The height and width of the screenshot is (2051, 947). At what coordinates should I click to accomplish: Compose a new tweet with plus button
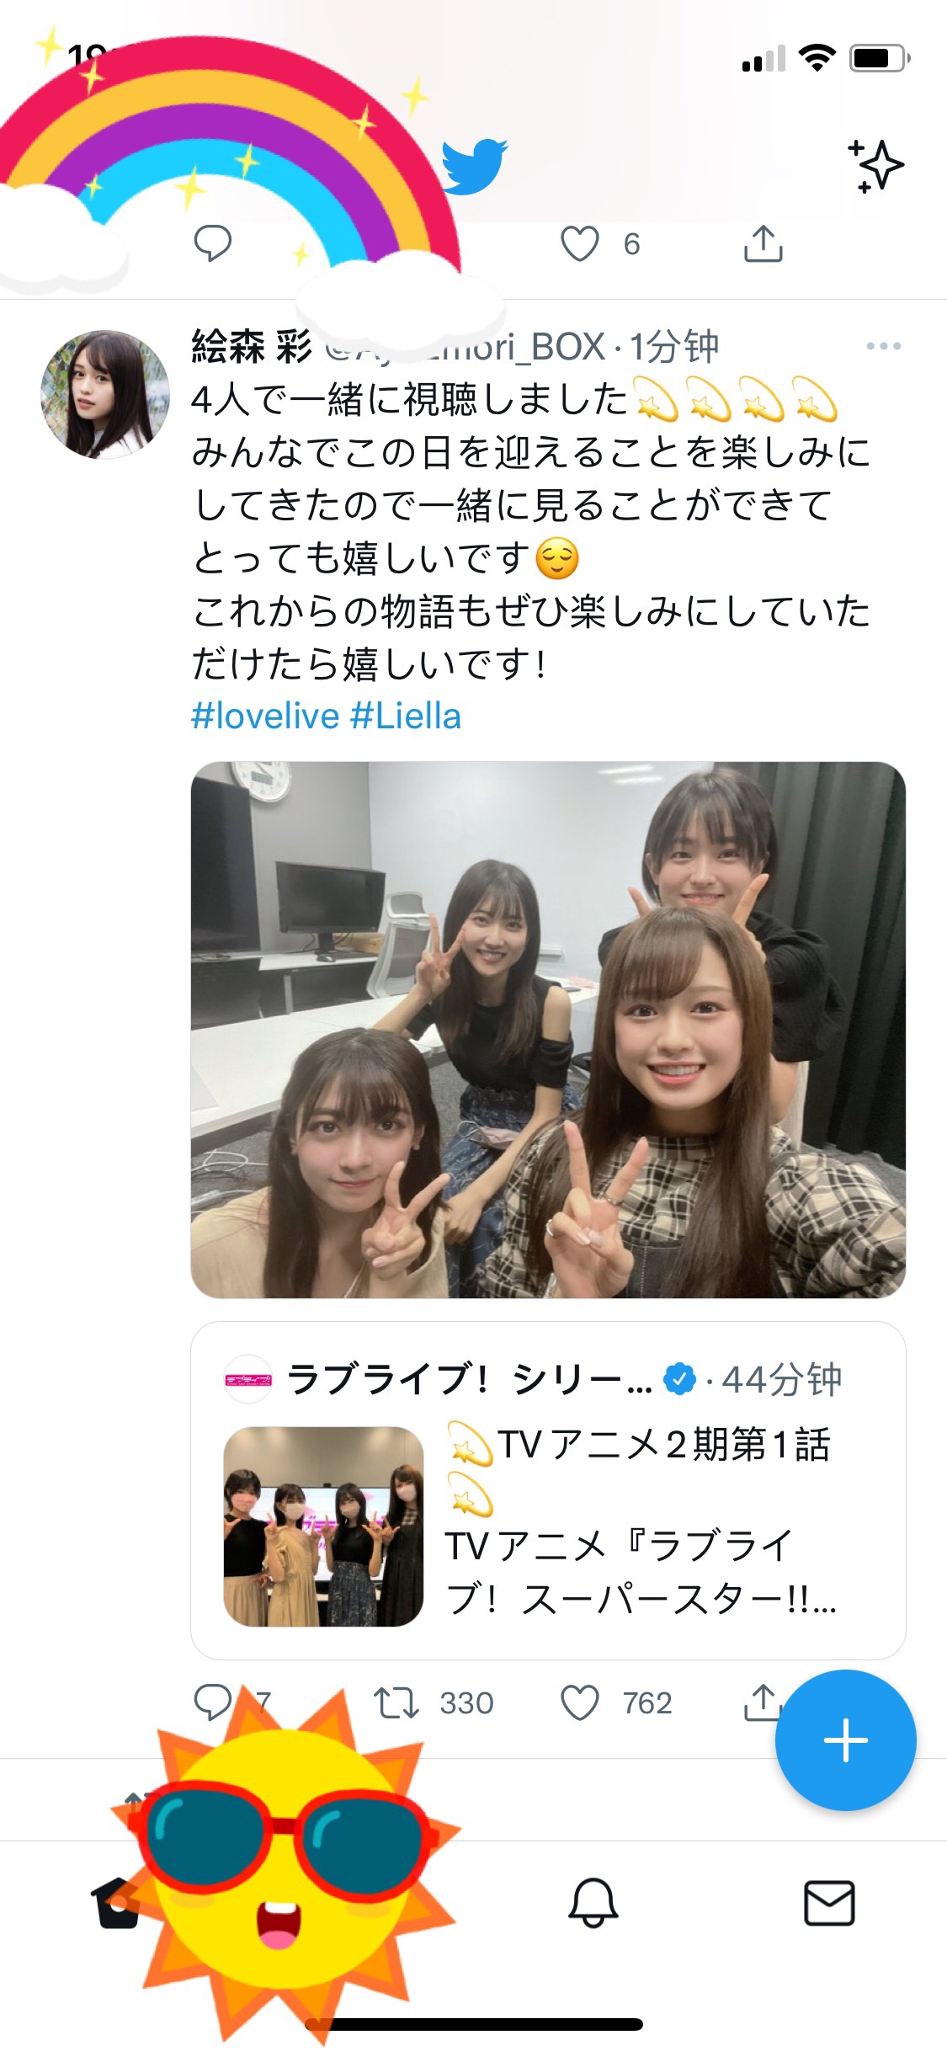(x=845, y=1739)
